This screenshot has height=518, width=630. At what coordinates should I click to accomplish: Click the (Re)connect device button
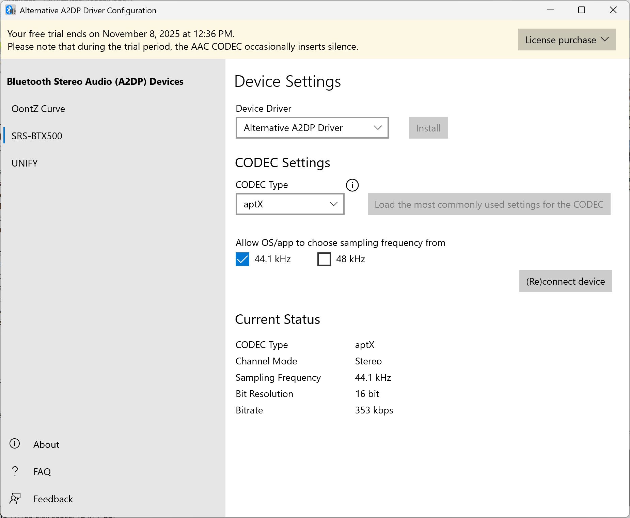[565, 281]
